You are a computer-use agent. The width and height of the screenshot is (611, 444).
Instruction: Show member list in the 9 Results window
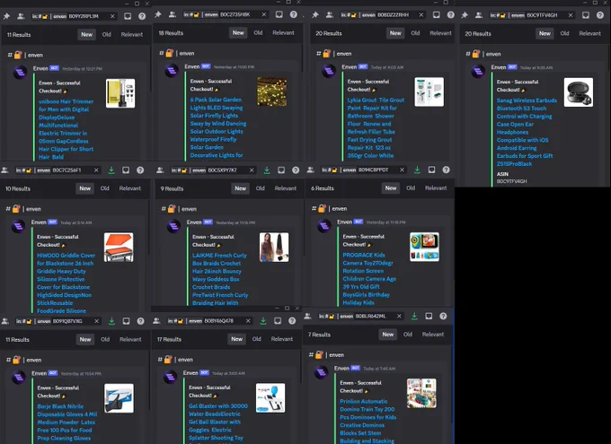click(x=160, y=170)
